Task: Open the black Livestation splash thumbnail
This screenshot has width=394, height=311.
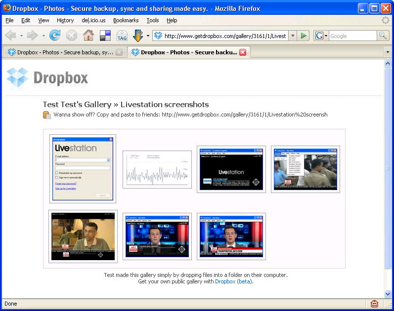Action: pos(231,169)
